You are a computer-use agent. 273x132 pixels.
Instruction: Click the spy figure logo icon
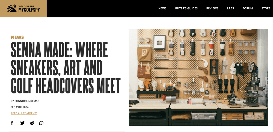(12, 8)
